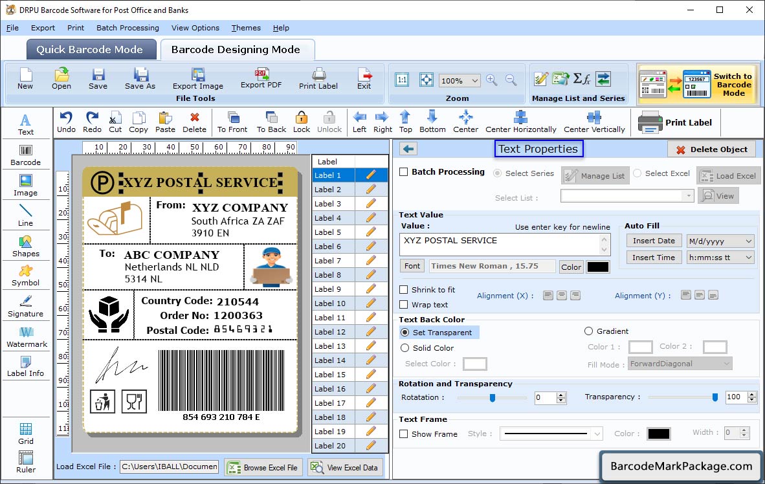This screenshot has height=484, width=765.
Task: Click the Text Value input field
Action: click(x=504, y=245)
